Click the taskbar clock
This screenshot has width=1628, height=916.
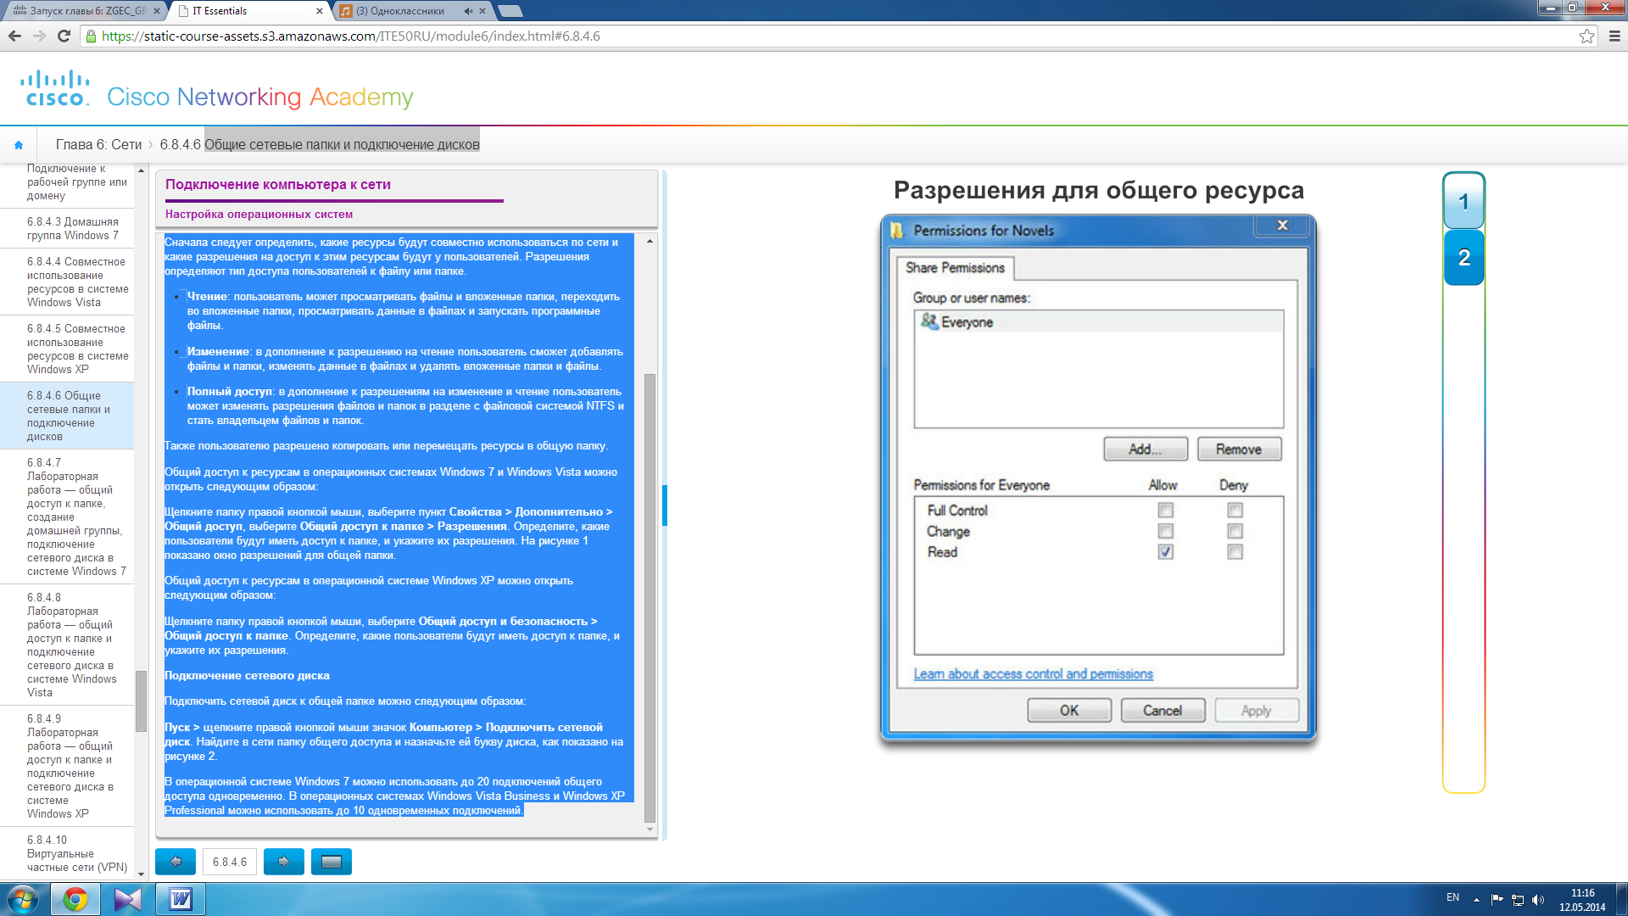[x=1582, y=900]
